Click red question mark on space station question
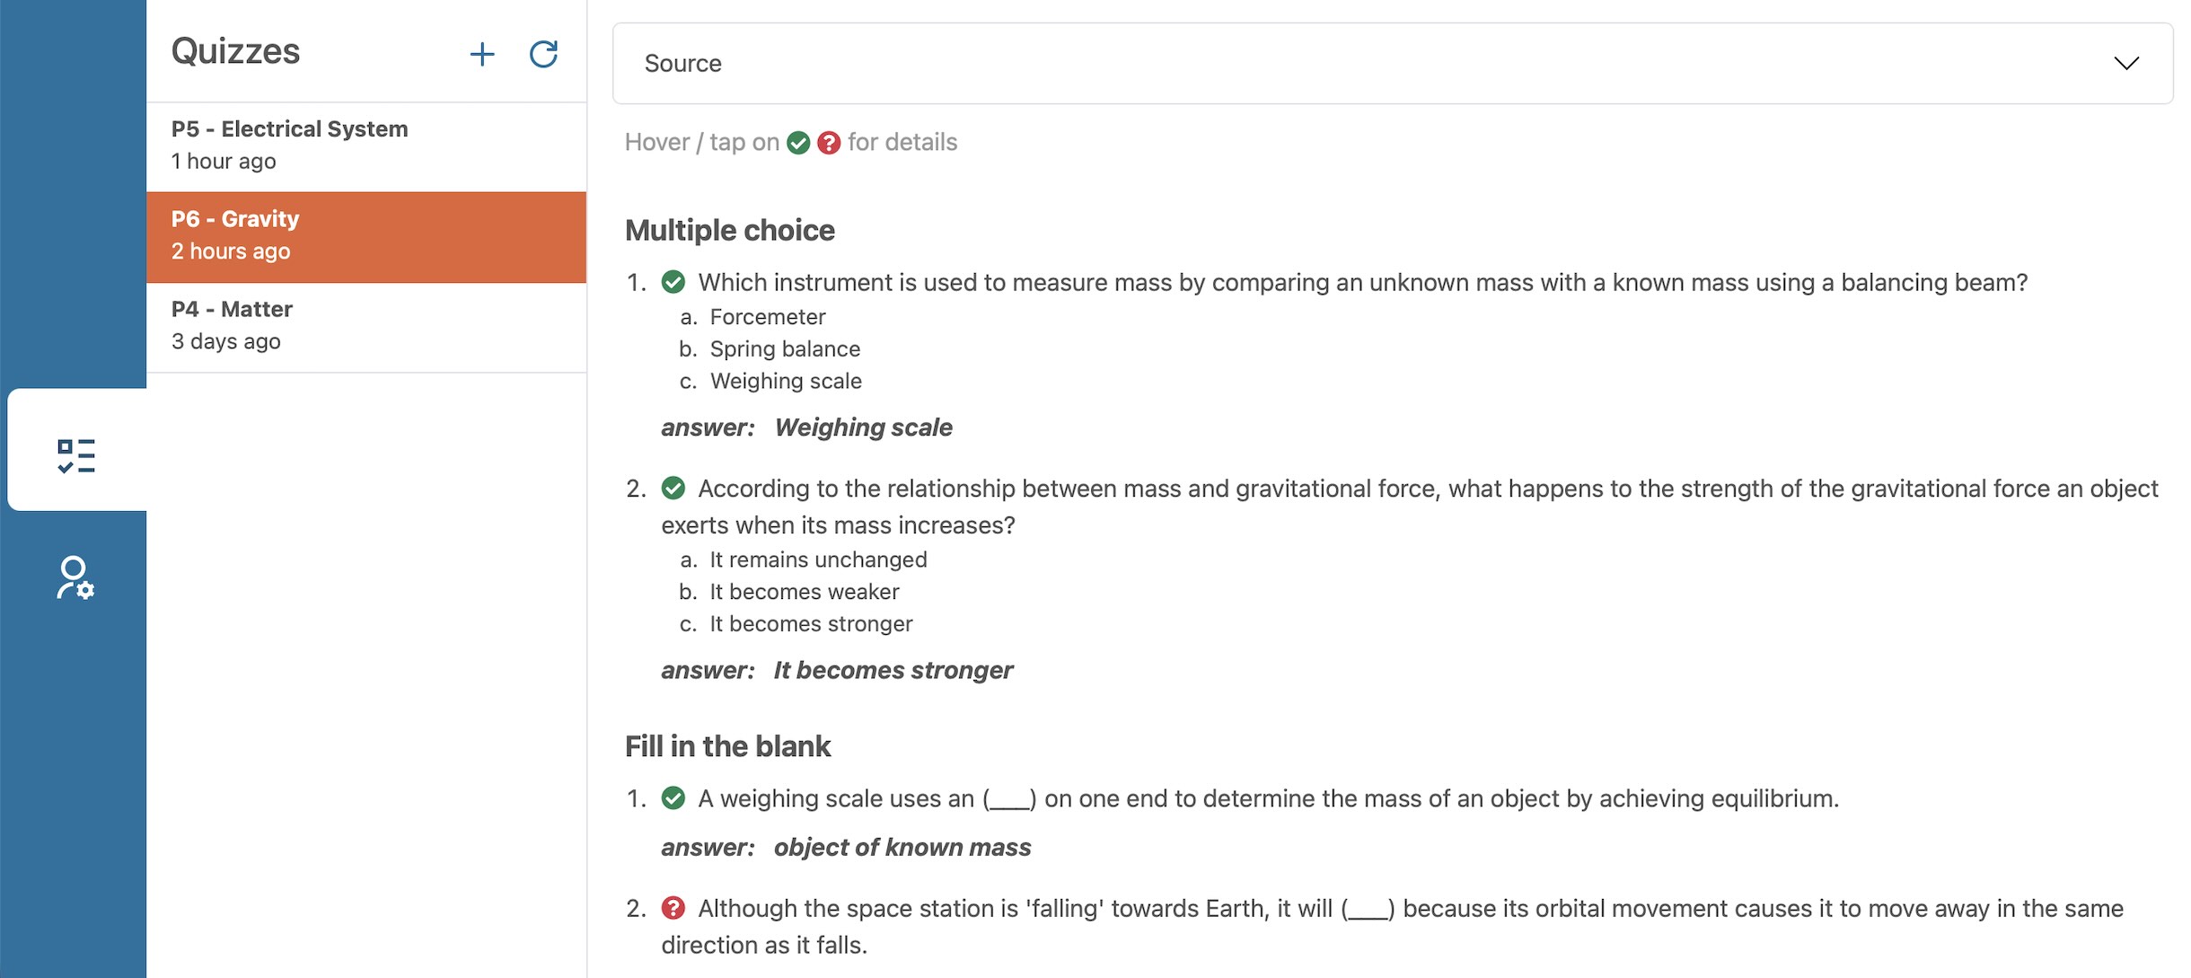 (x=673, y=908)
